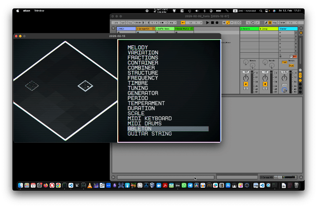Select GUITAR STRING entry
Viewport: 317px width, 207px height.
pyautogui.click(x=149, y=134)
